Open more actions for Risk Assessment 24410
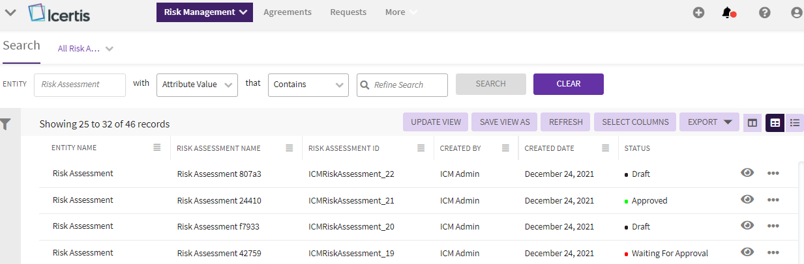Viewport: 804px width, 264px height. pos(773,200)
